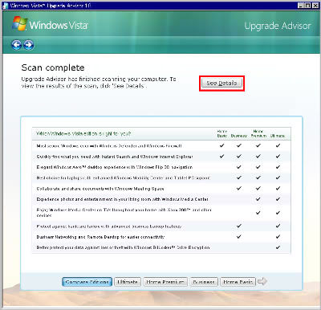321x310 pixels.
Task: Click Home Basic checkmark in Windows Defender row
Action: [221, 145]
